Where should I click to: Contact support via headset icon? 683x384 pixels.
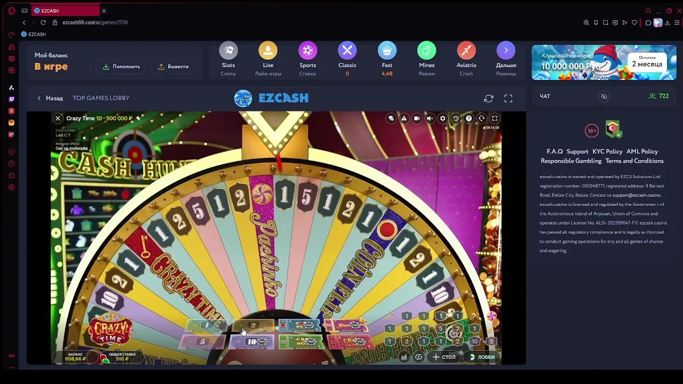click(481, 118)
